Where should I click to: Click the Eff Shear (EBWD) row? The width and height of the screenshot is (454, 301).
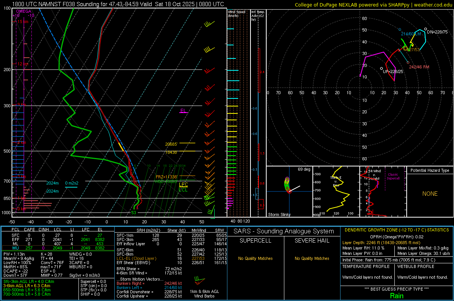point(172,263)
